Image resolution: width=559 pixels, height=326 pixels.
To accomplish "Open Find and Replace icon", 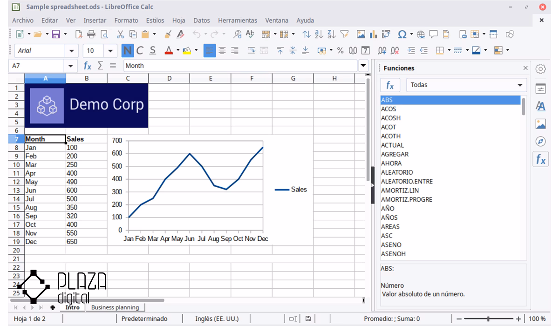I will 238,34.
